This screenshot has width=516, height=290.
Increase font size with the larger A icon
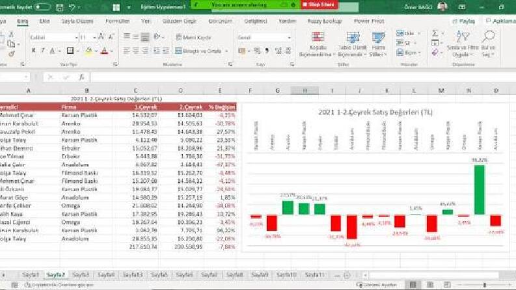pos(102,37)
